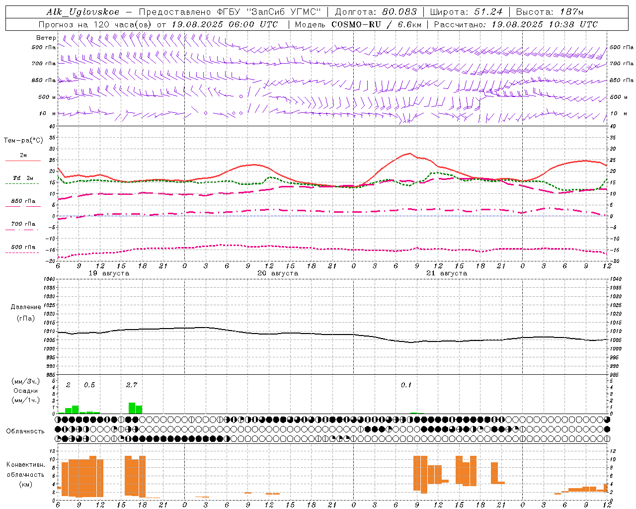Select the model label COSMO-RU / 6.6км
Image resolution: width=636 pixels, height=509 pixels.
[377, 24]
